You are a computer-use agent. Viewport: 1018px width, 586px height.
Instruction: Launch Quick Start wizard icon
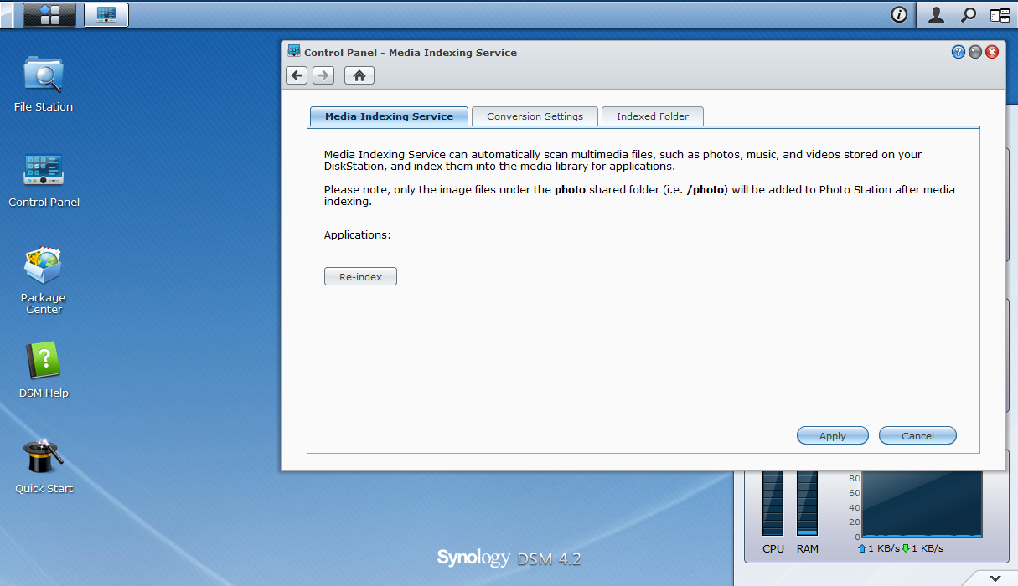[44, 465]
